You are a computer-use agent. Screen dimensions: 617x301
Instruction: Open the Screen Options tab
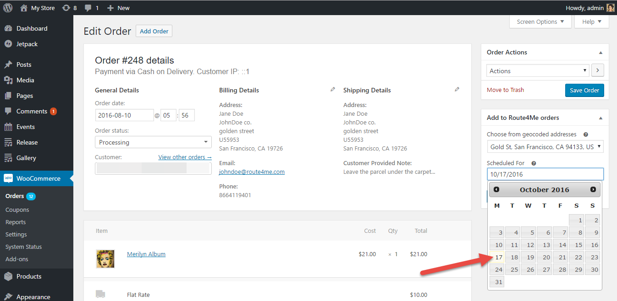pos(540,21)
